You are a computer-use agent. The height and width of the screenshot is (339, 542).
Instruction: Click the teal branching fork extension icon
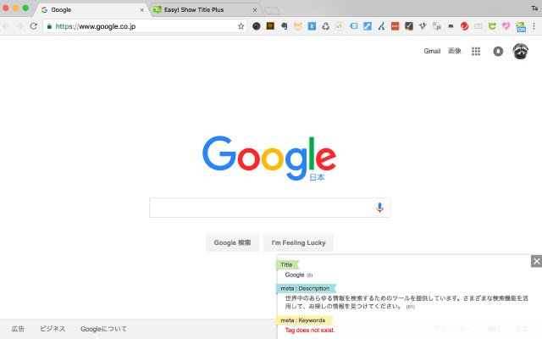[x=381, y=26]
